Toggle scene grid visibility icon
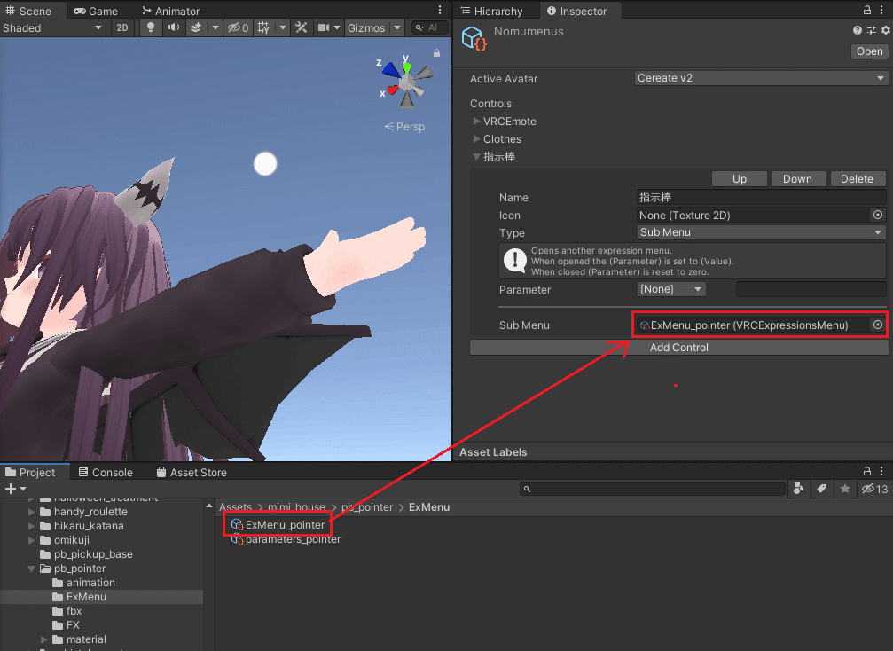This screenshot has width=893, height=651. (263, 27)
